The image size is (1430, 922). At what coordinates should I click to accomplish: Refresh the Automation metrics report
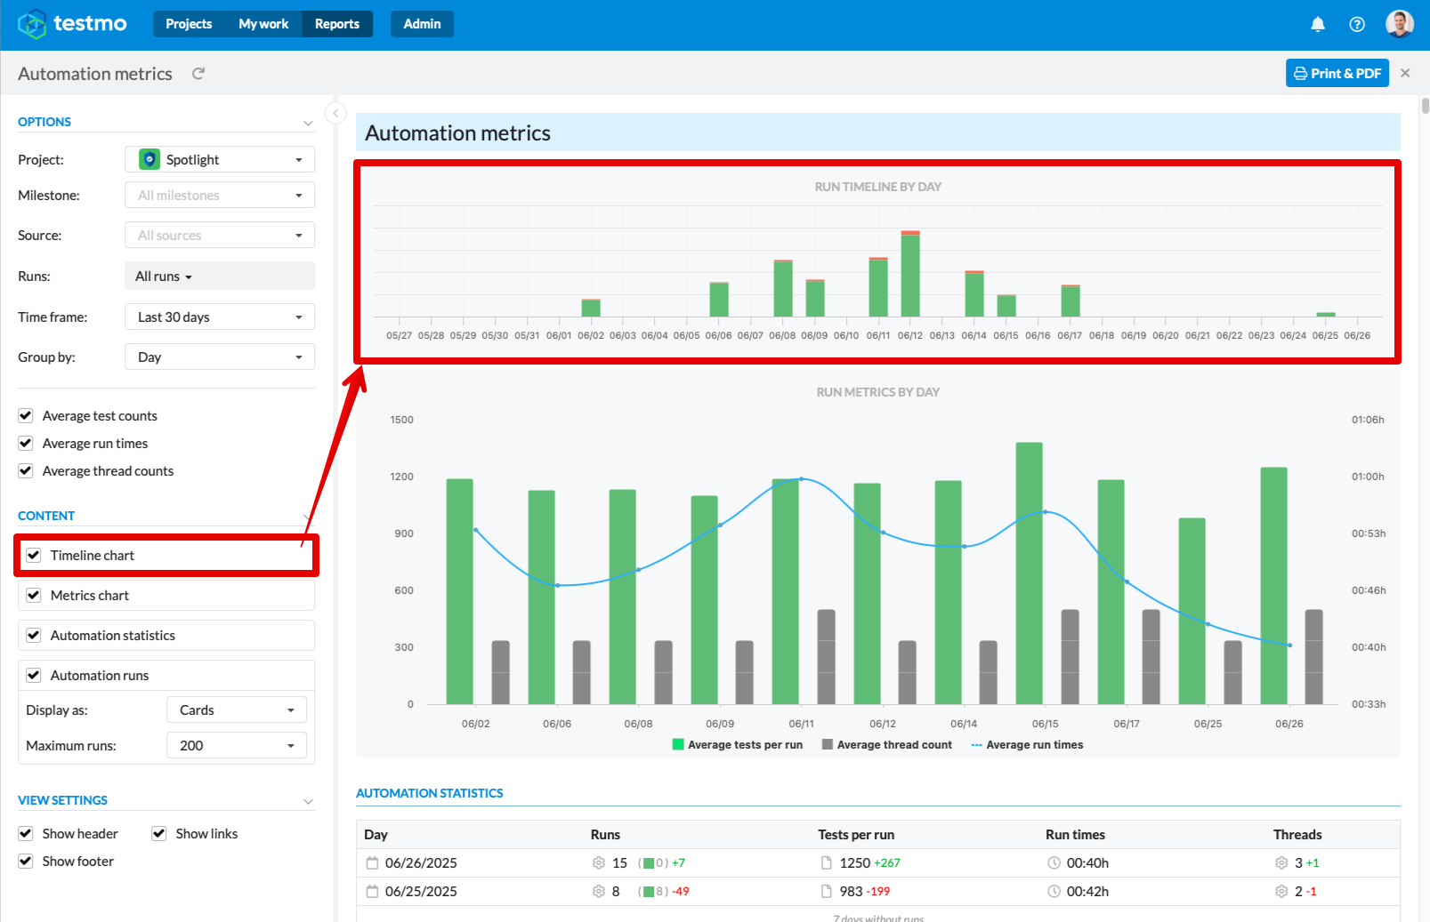198,73
